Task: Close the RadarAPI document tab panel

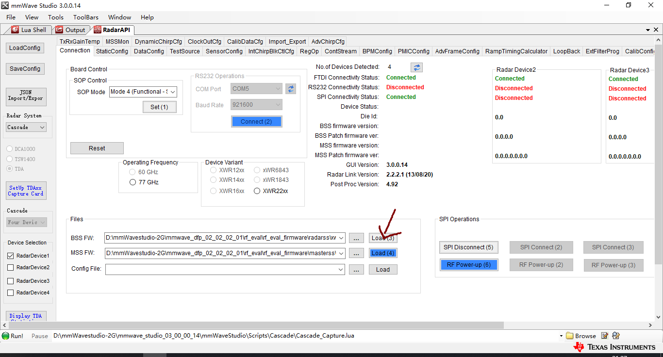Action: 657,30
